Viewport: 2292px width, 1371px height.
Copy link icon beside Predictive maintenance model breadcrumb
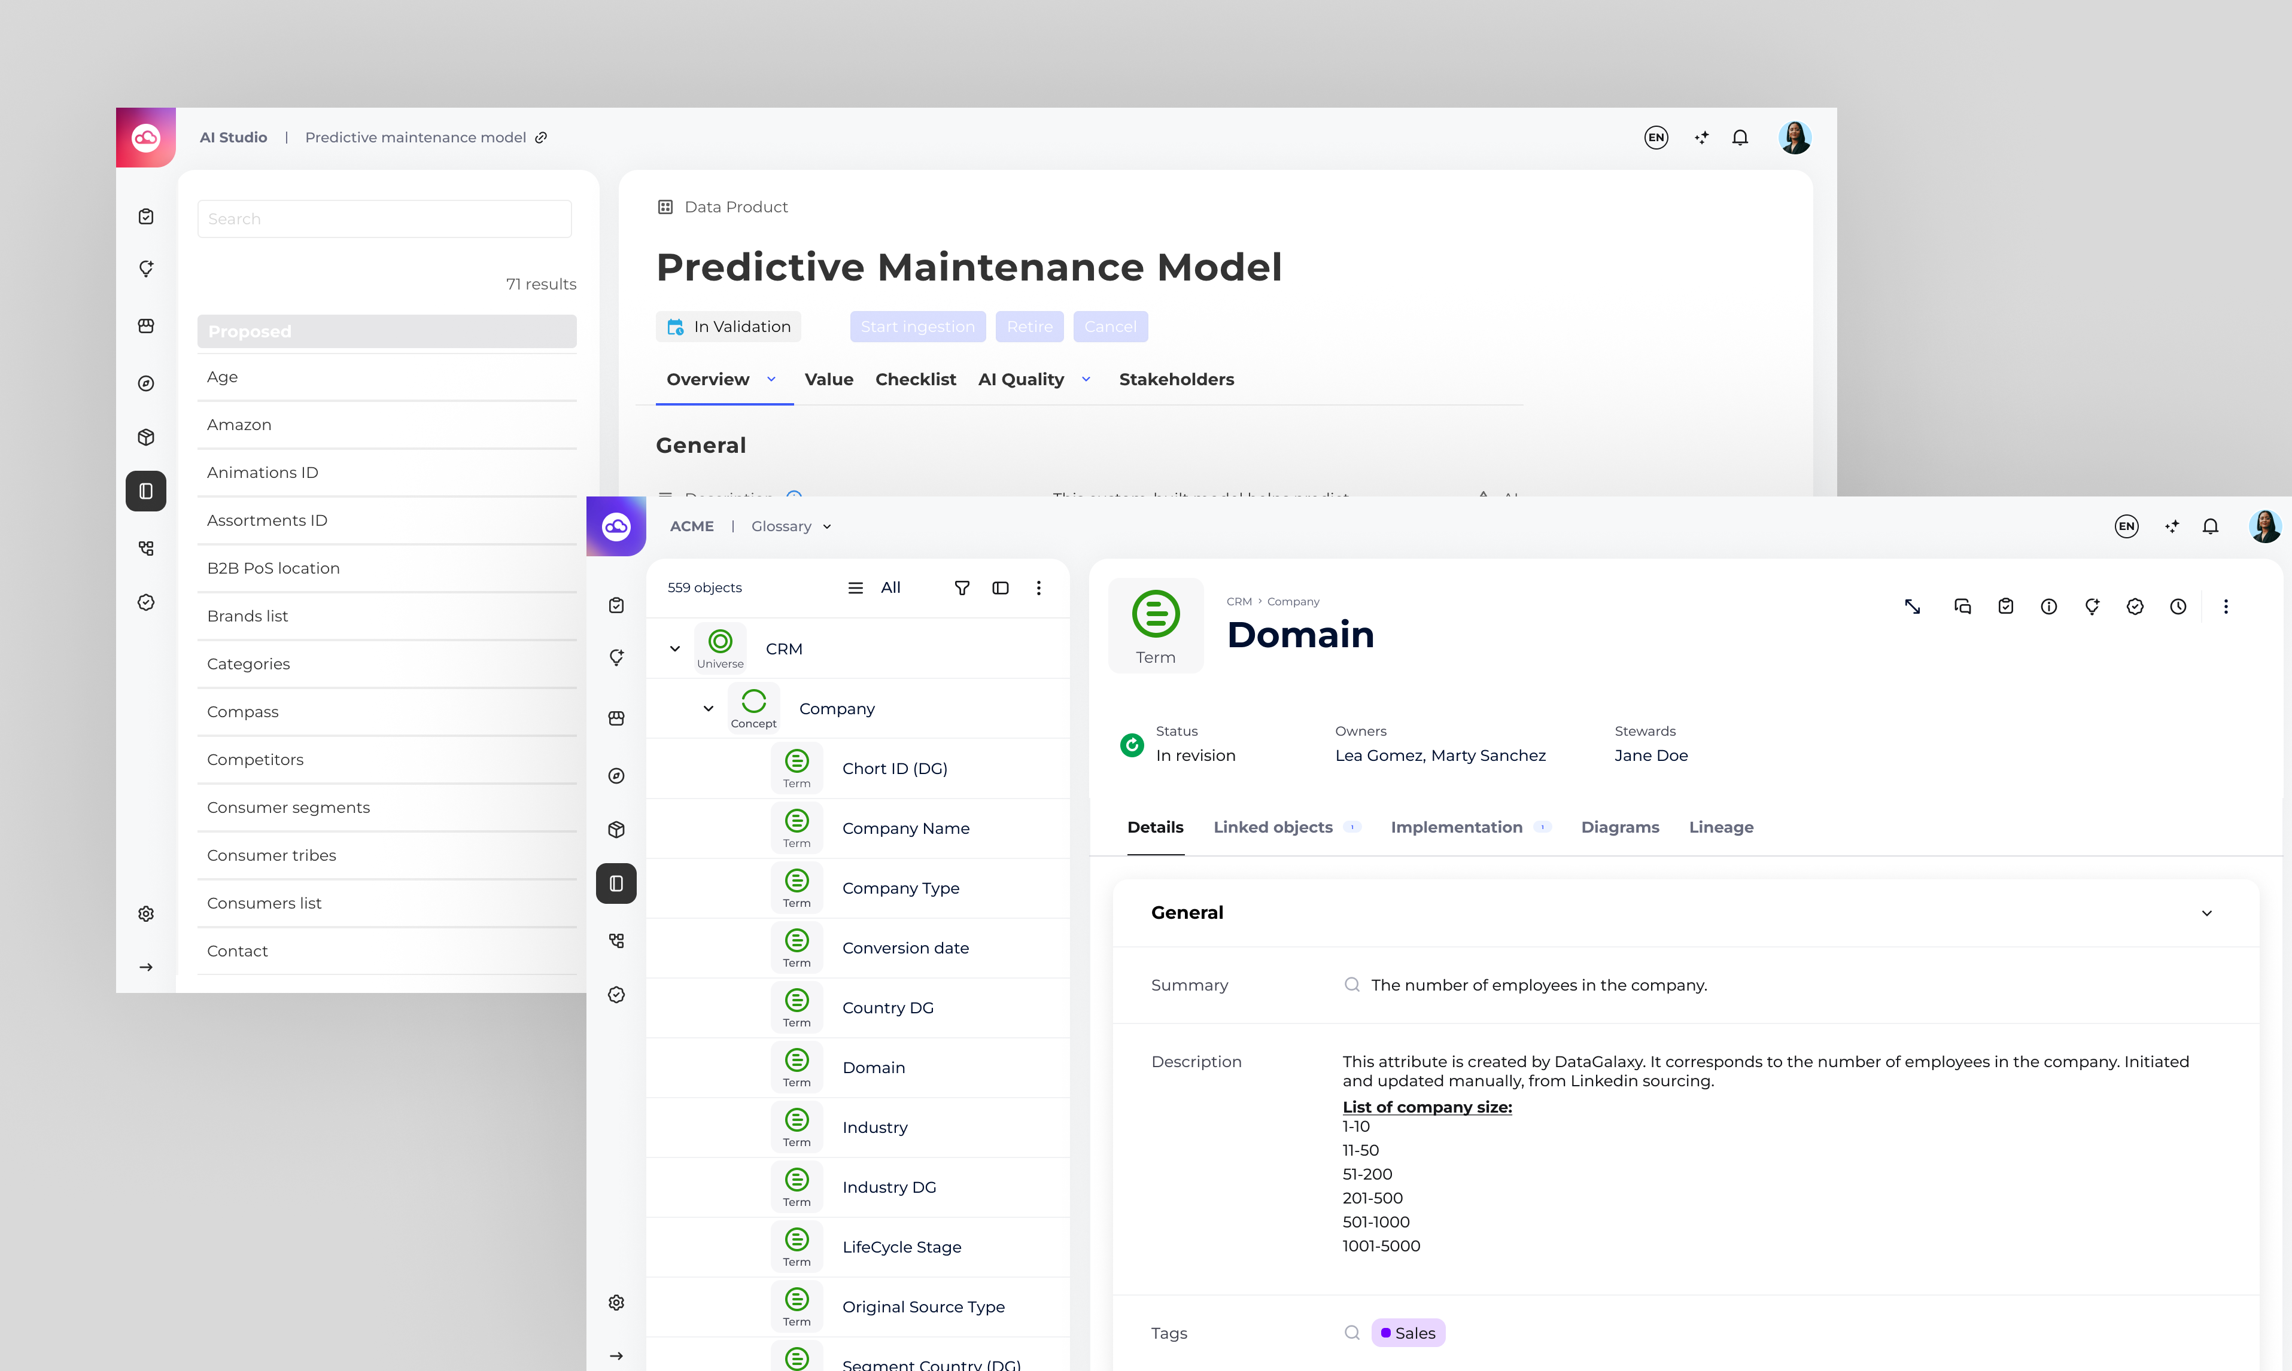pyautogui.click(x=542, y=138)
